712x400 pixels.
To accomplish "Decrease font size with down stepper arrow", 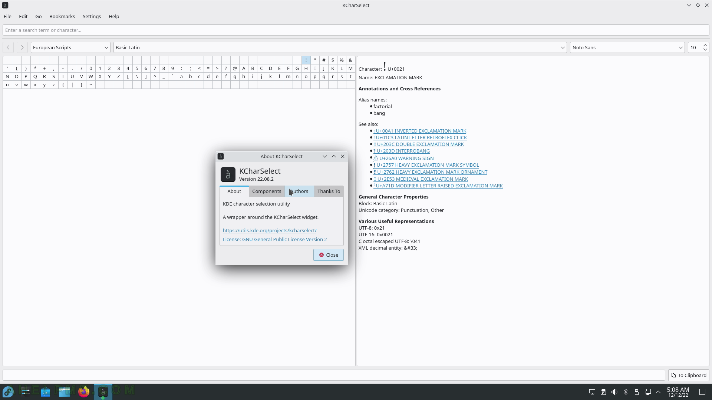I will pos(705,50).
